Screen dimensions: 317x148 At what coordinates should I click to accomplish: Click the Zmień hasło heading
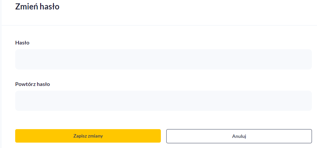pos(37,6)
